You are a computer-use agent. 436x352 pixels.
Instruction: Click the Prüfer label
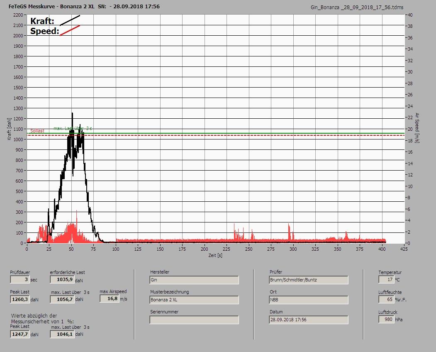click(x=276, y=272)
